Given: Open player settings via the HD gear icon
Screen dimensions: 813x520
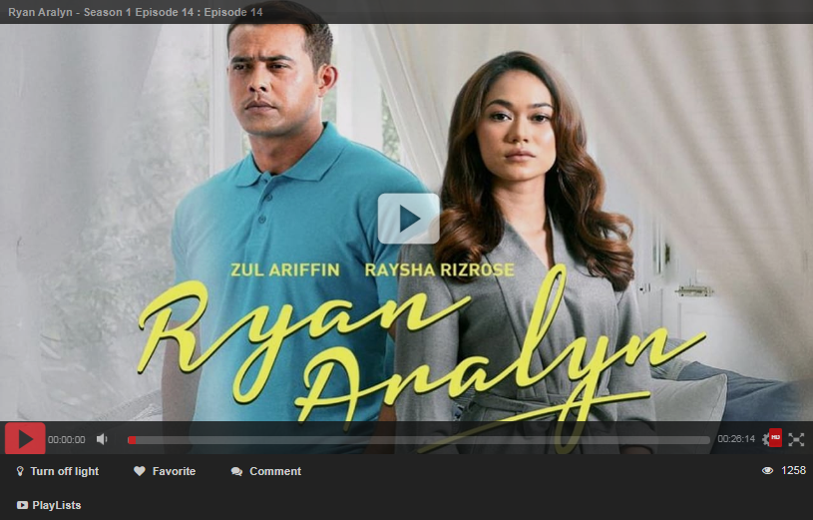Looking at the screenshot, I should click(771, 438).
